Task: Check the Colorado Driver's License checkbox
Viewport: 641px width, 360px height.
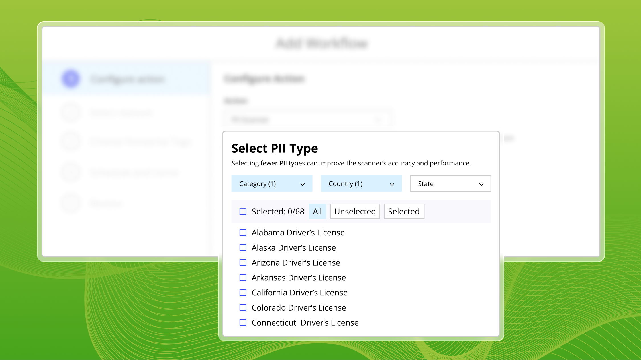Action: coord(243,308)
